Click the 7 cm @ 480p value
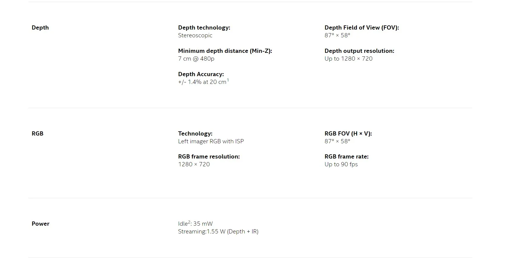This screenshot has width=515, height=260. pyautogui.click(x=196, y=59)
